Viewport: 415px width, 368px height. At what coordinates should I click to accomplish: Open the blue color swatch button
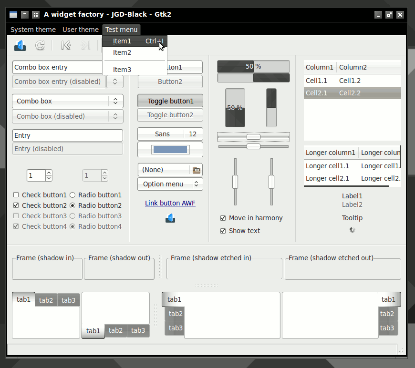coord(170,150)
